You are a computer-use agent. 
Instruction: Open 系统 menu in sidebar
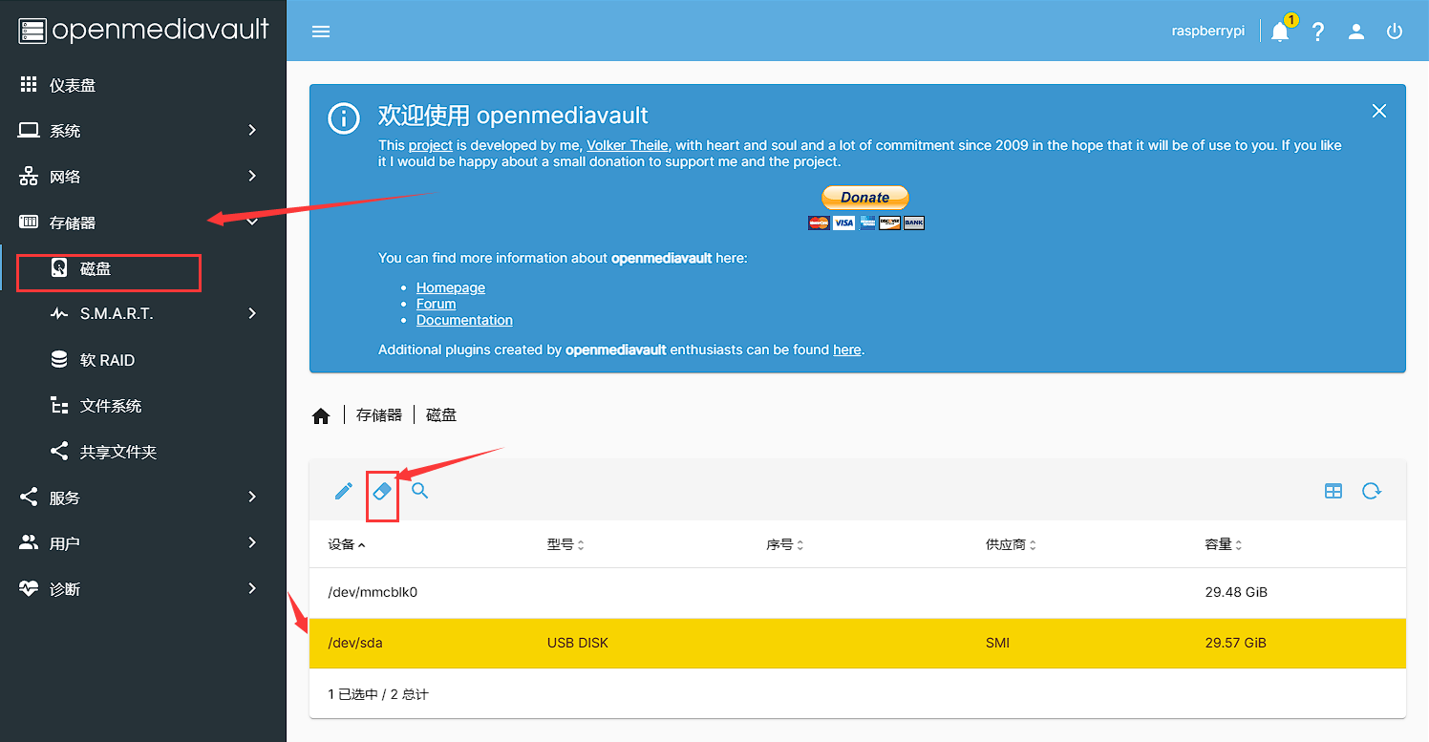pyautogui.click(x=143, y=131)
